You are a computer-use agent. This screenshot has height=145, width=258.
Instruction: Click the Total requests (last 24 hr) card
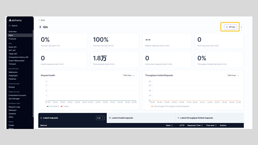[x=115, y=60]
